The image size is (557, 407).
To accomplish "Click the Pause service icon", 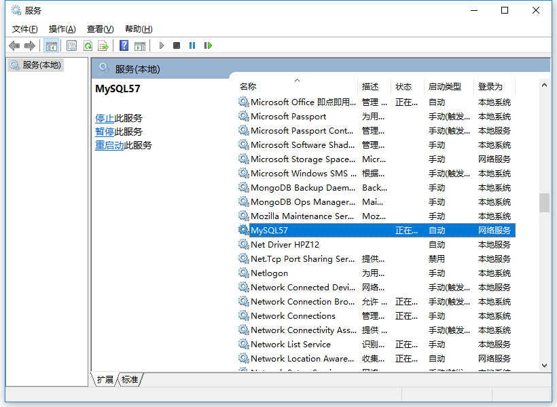I will (192, 45).
